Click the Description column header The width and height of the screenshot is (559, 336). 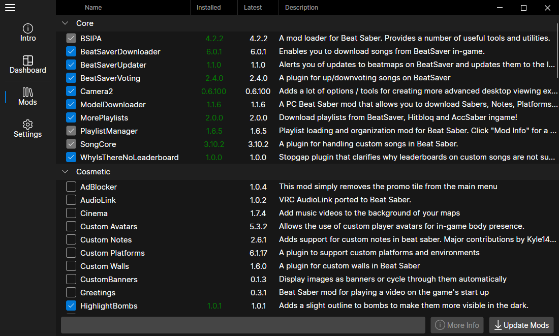301,8
